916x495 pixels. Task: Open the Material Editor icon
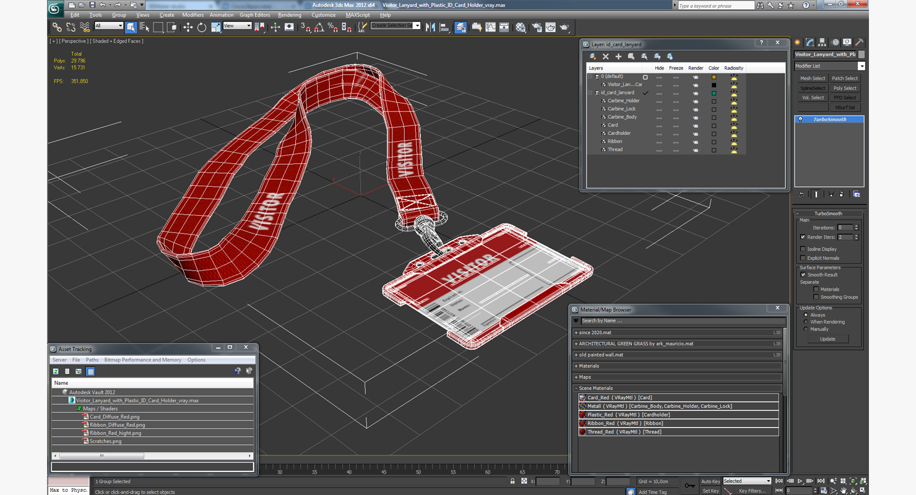click(x=521, y=27)
